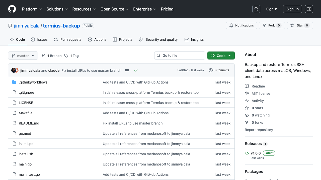321x180 pixels.
Task: Open the MIT license link
Action: (261, 93)
